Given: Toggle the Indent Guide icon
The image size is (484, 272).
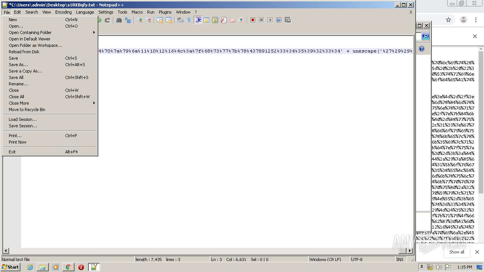Looking at the screenshot, I should tap(198, 20).
